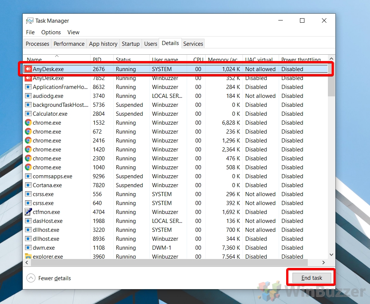
Task: Open the File menu
Action: point(30,32)
